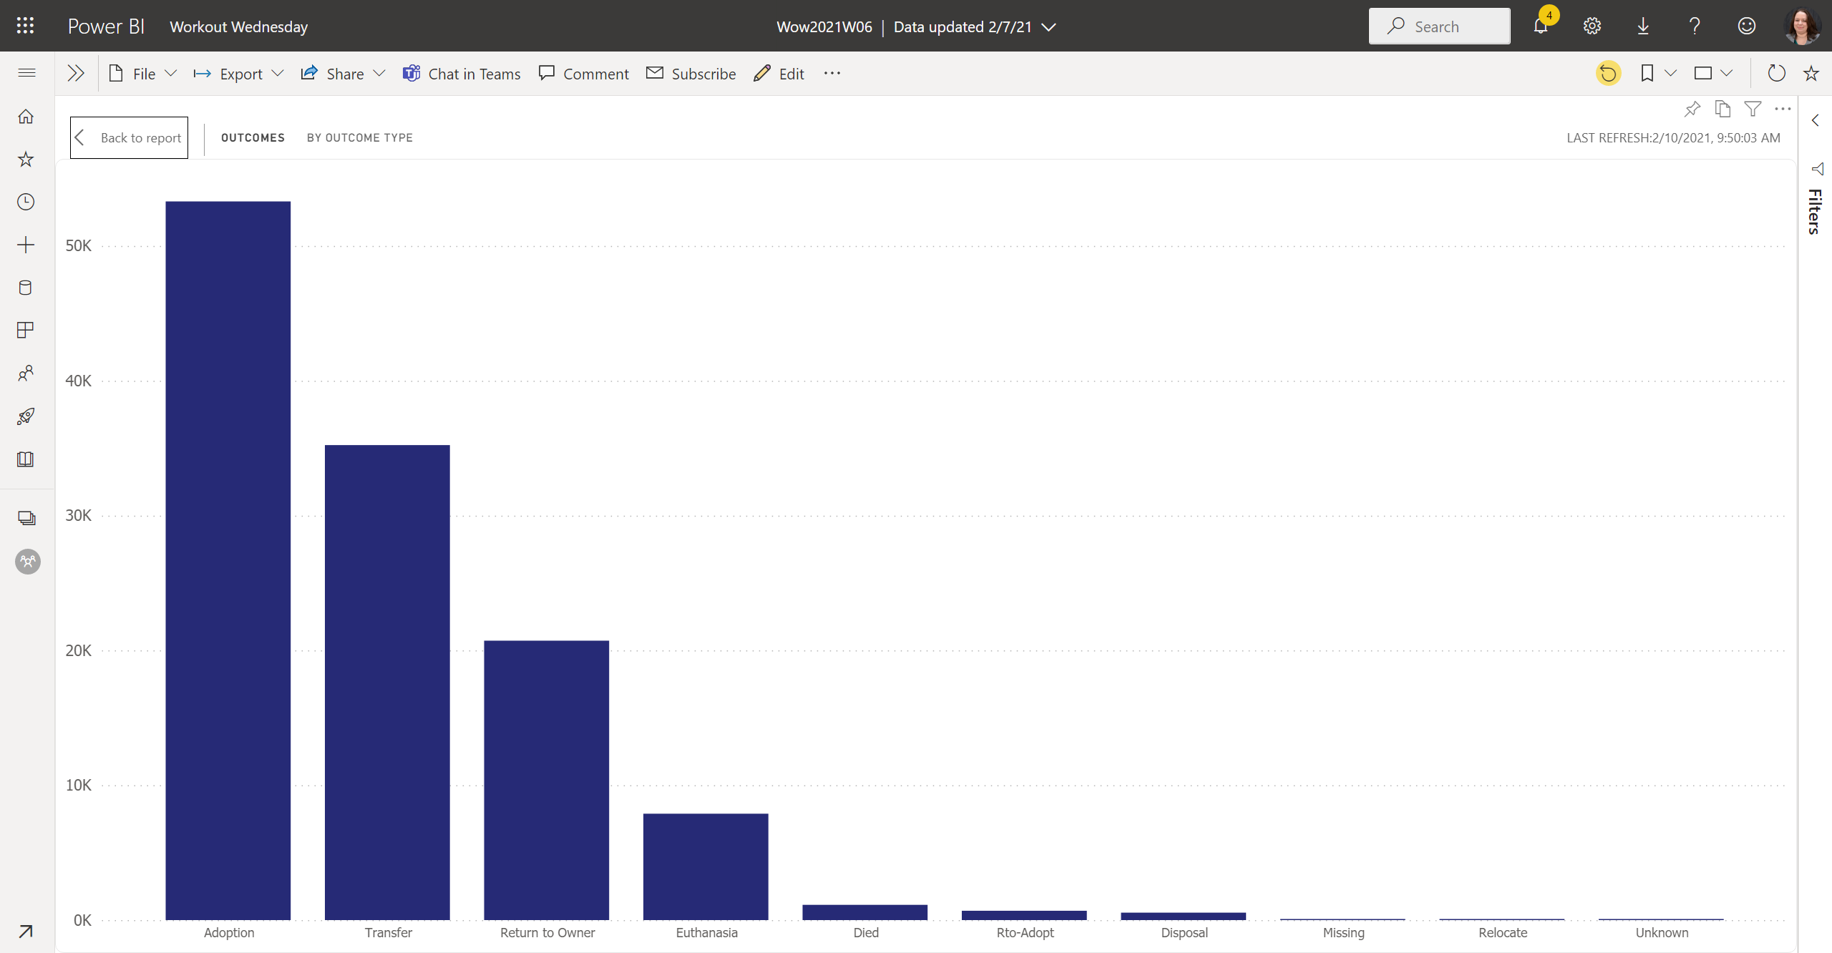Open the Home icon in the navigation pane
Image resolution: width=1832 pixels, height=953 pixels.
click(26, 116)
